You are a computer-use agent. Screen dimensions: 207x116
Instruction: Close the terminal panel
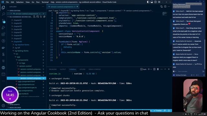169,69
